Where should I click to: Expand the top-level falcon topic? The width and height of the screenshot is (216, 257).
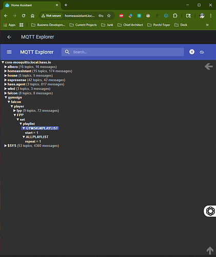[6, 93]
